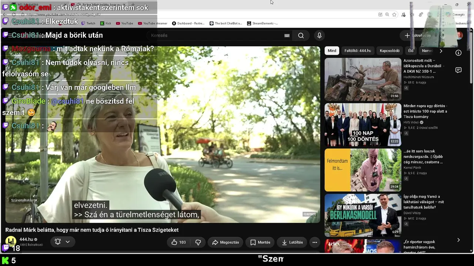Select the Élő filter chip
Viewport: 474px width, 266px height.
tap(411, 51)
